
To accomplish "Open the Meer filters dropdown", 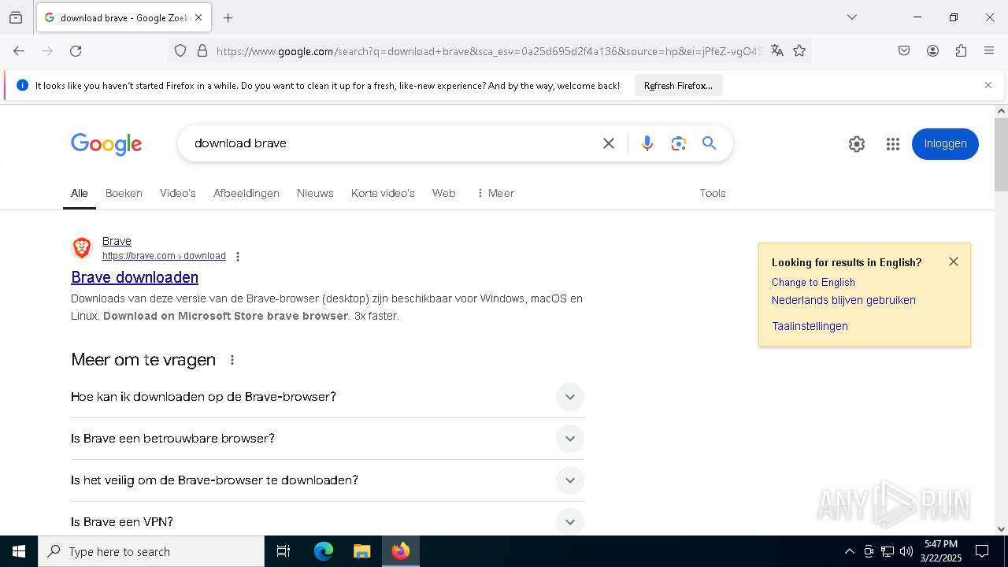I will [495, 193].
